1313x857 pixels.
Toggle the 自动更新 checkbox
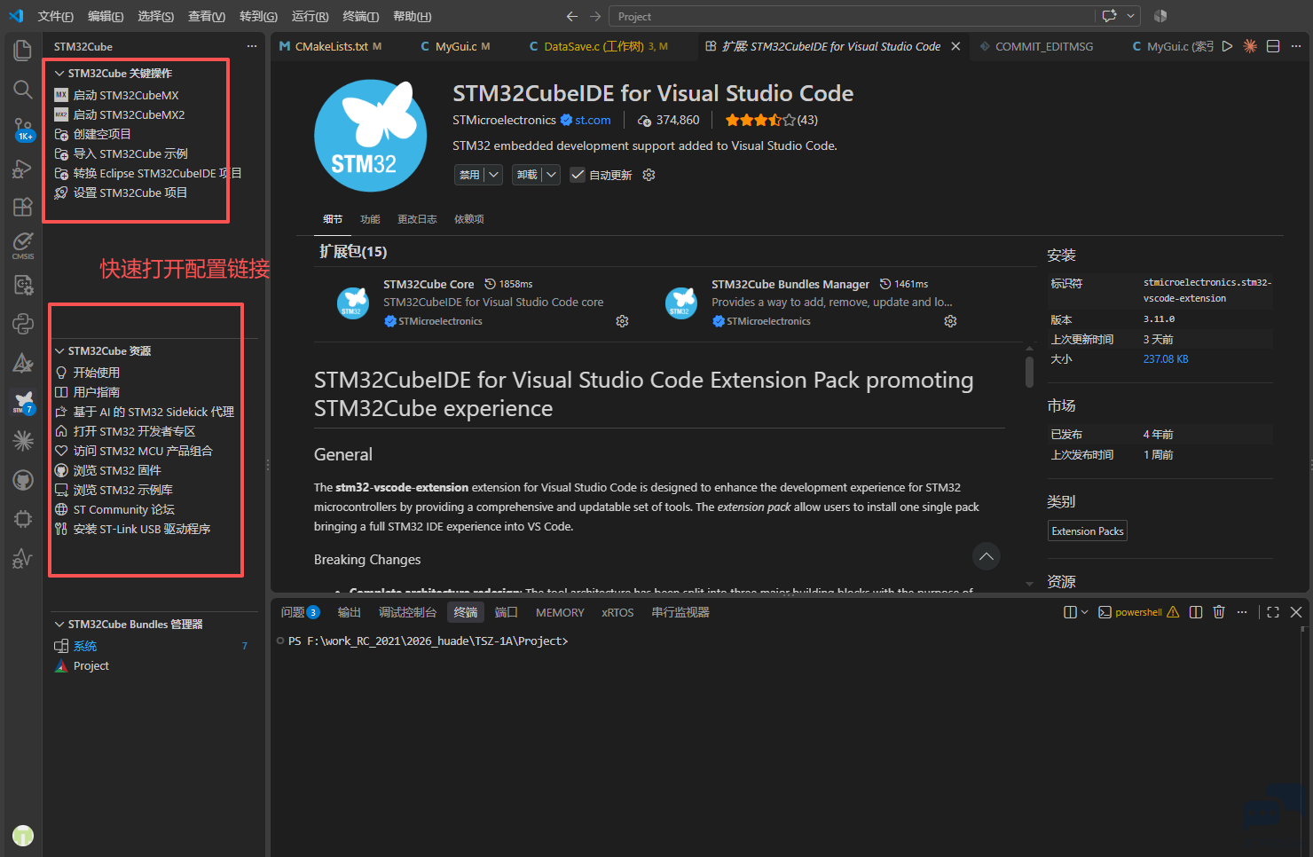tap(578, 175)
